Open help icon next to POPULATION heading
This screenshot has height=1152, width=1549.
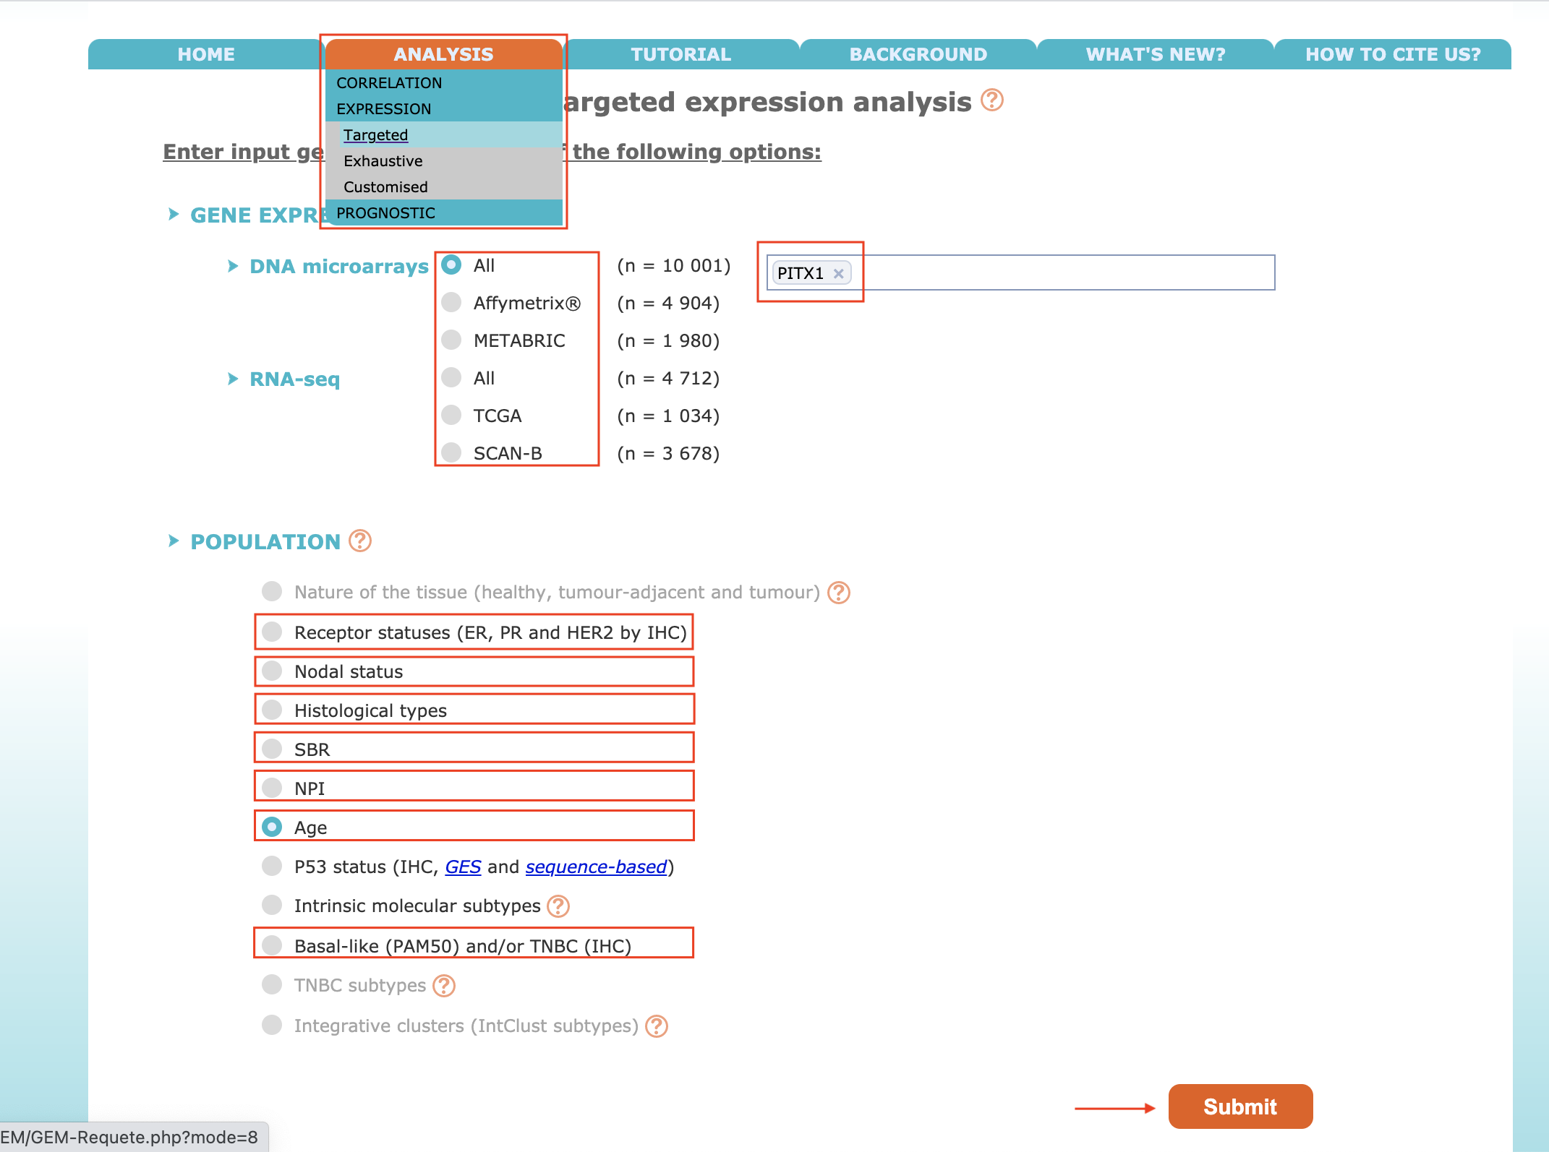coord(360,541)
